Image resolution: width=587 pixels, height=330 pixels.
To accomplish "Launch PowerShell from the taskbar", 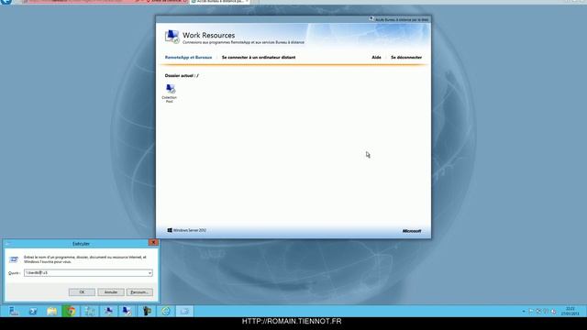I will coord(33,311).
